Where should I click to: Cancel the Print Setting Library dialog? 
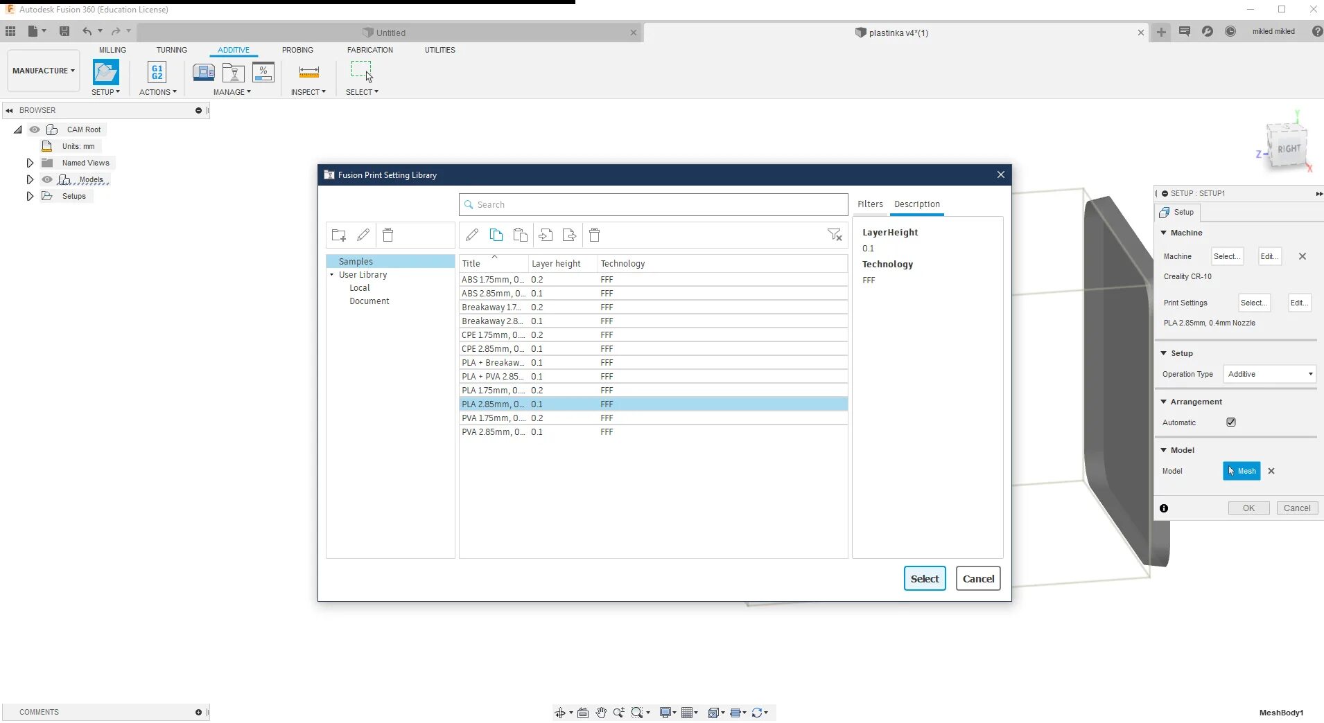coord(978,579)
